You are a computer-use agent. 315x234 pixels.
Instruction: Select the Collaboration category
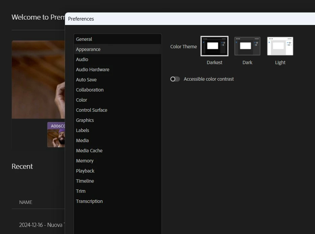coord(118,90)
